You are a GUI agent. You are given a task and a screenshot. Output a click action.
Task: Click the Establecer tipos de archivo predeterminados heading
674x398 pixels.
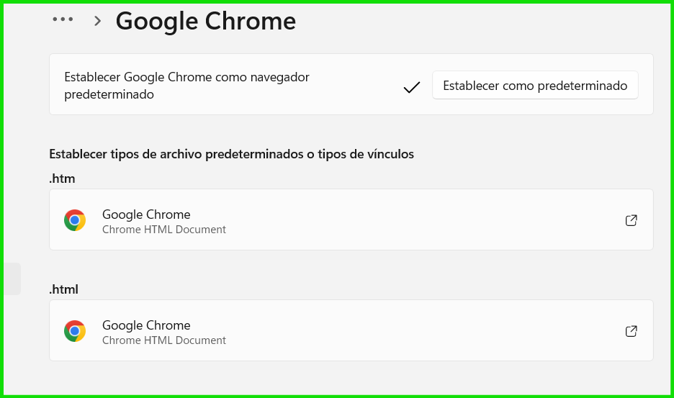[x=231, y=154]
